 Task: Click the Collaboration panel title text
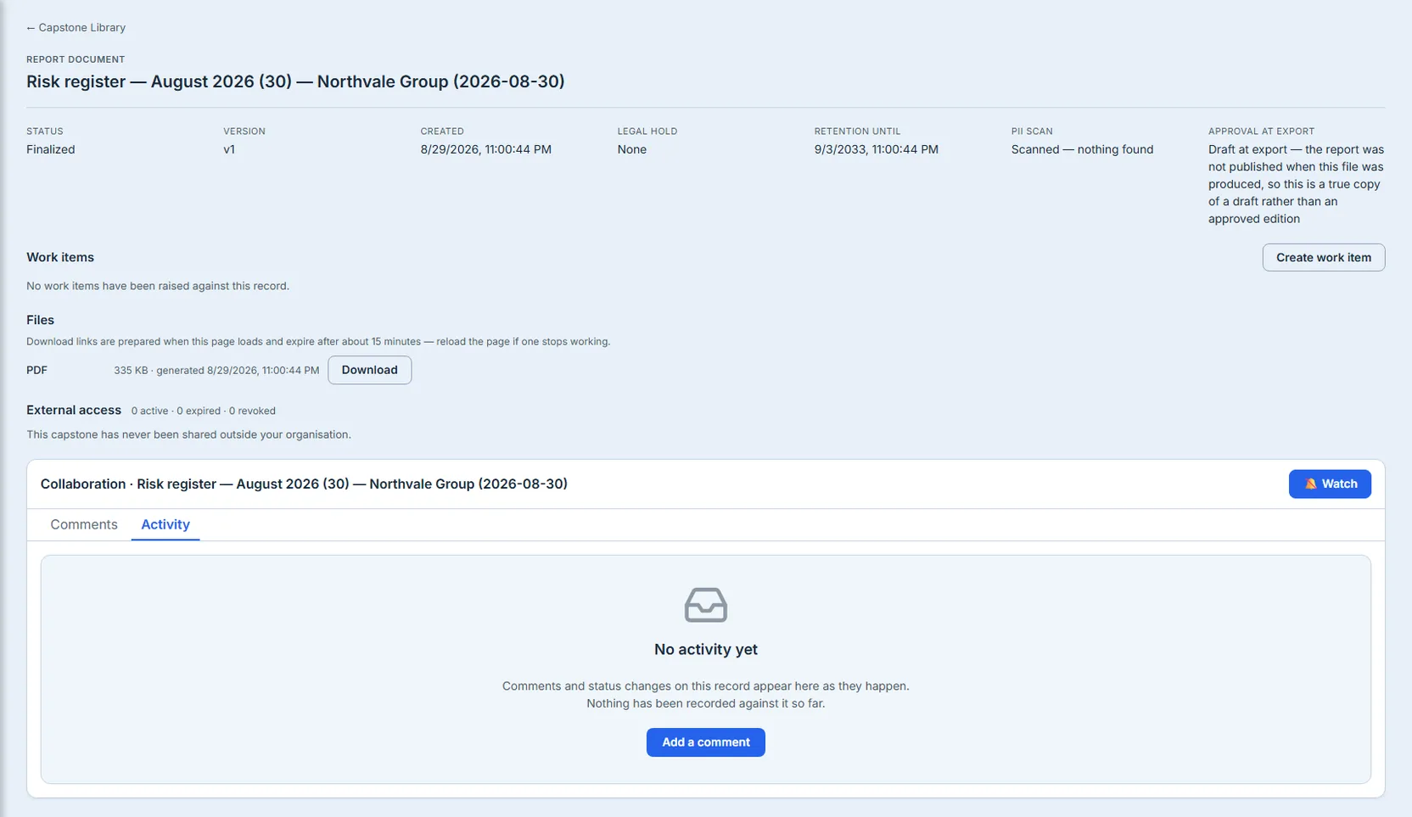304,484
